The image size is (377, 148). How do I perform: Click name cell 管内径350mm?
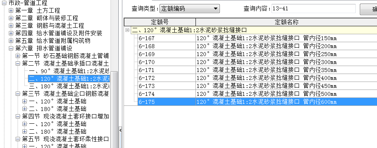click(286, 70)
